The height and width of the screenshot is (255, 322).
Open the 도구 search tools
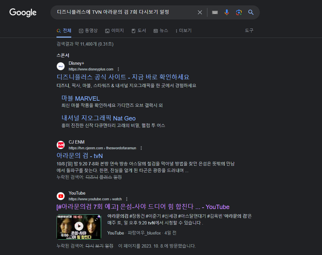pos(249,31)
